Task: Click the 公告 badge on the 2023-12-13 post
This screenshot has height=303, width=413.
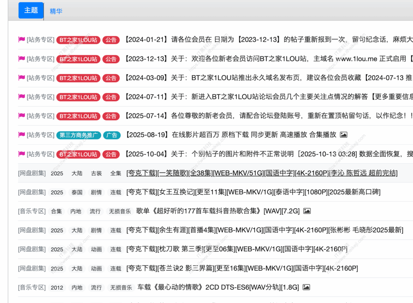Action: tap(111, 59)
